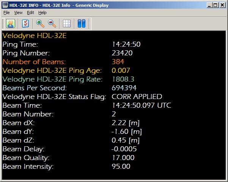Click the toolbar drag handle grip
The width and height of the screenshot is (228, 182).
[x=3, y=24]
